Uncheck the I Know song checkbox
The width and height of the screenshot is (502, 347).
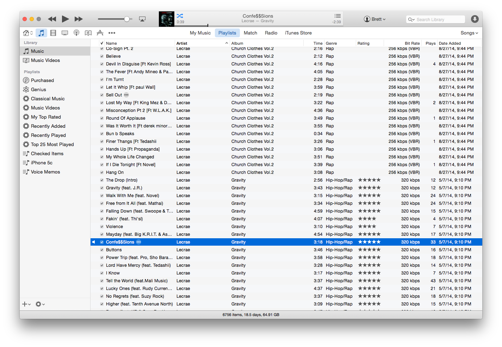[102, 273]
